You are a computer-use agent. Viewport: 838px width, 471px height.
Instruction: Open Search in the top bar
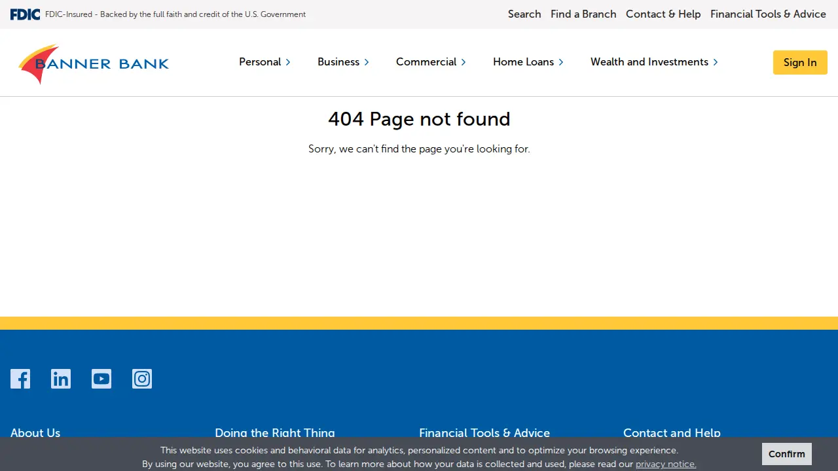(524, 14)
